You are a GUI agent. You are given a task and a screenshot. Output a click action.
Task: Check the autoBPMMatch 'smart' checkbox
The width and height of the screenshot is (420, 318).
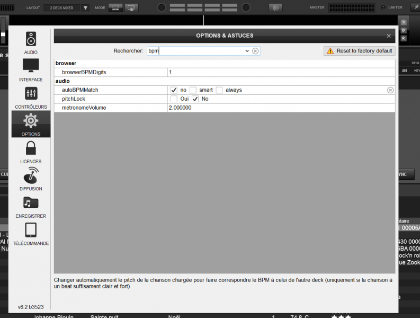[193, 90]
